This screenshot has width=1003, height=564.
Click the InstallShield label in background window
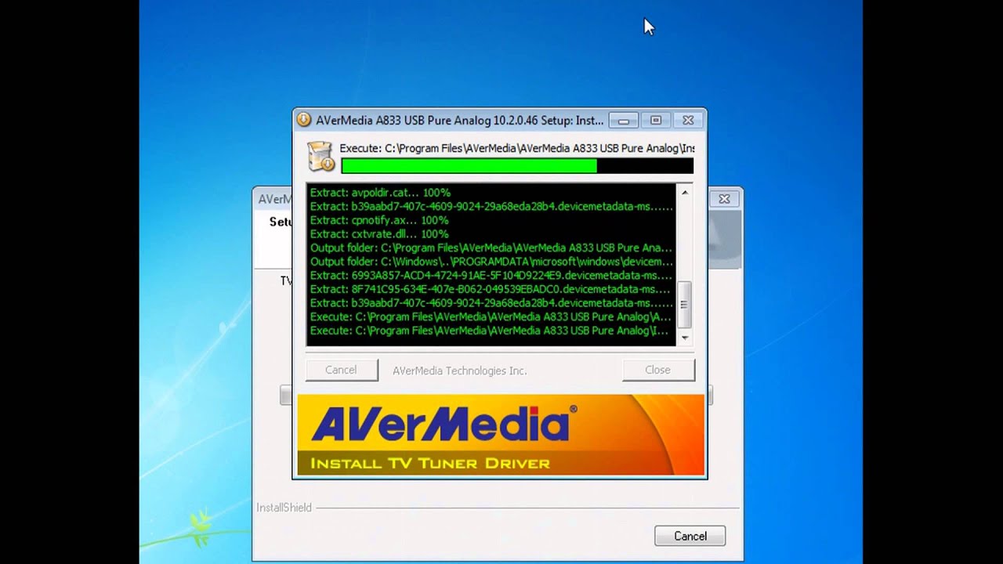[284, 508]
